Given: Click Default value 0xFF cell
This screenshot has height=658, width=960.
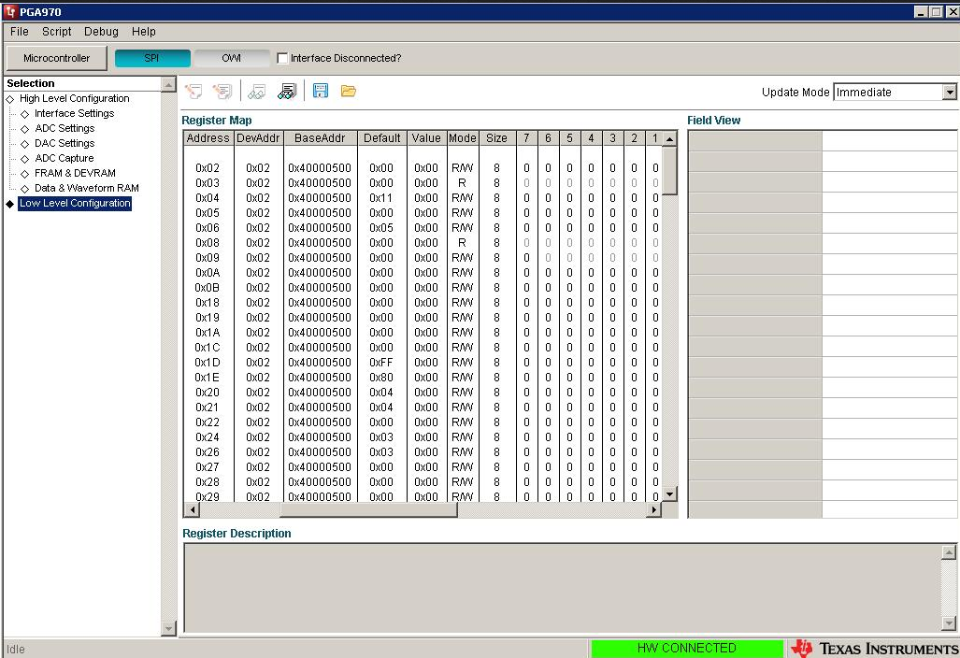Looking at the screenshot, I should pyautogui.click(x=380, y=363).
